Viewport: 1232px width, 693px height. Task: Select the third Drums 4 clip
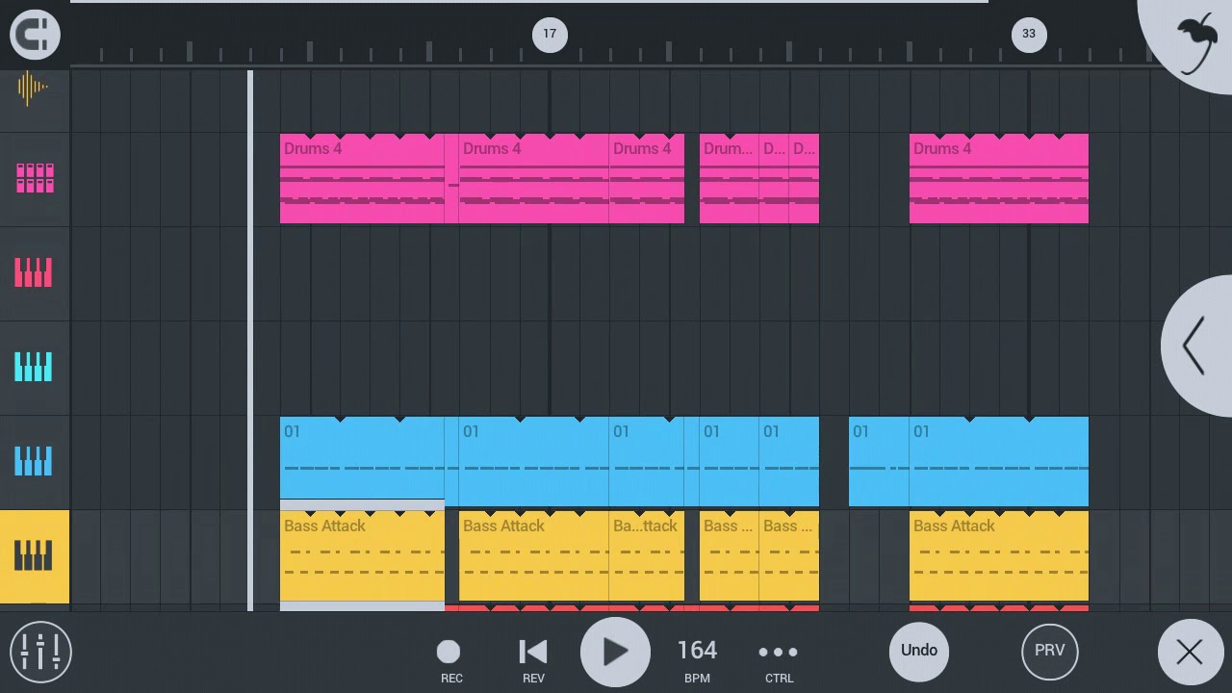coord(647,179)
